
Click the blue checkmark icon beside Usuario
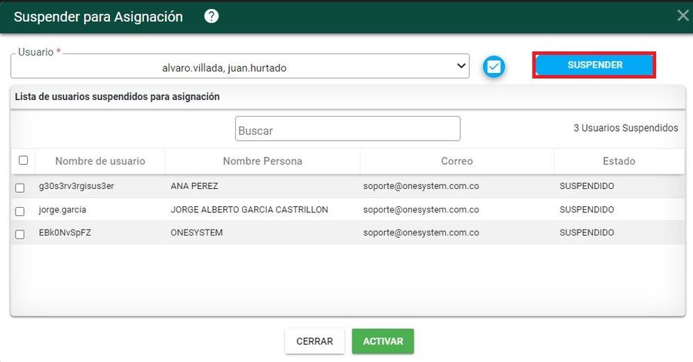coord(494,67)
